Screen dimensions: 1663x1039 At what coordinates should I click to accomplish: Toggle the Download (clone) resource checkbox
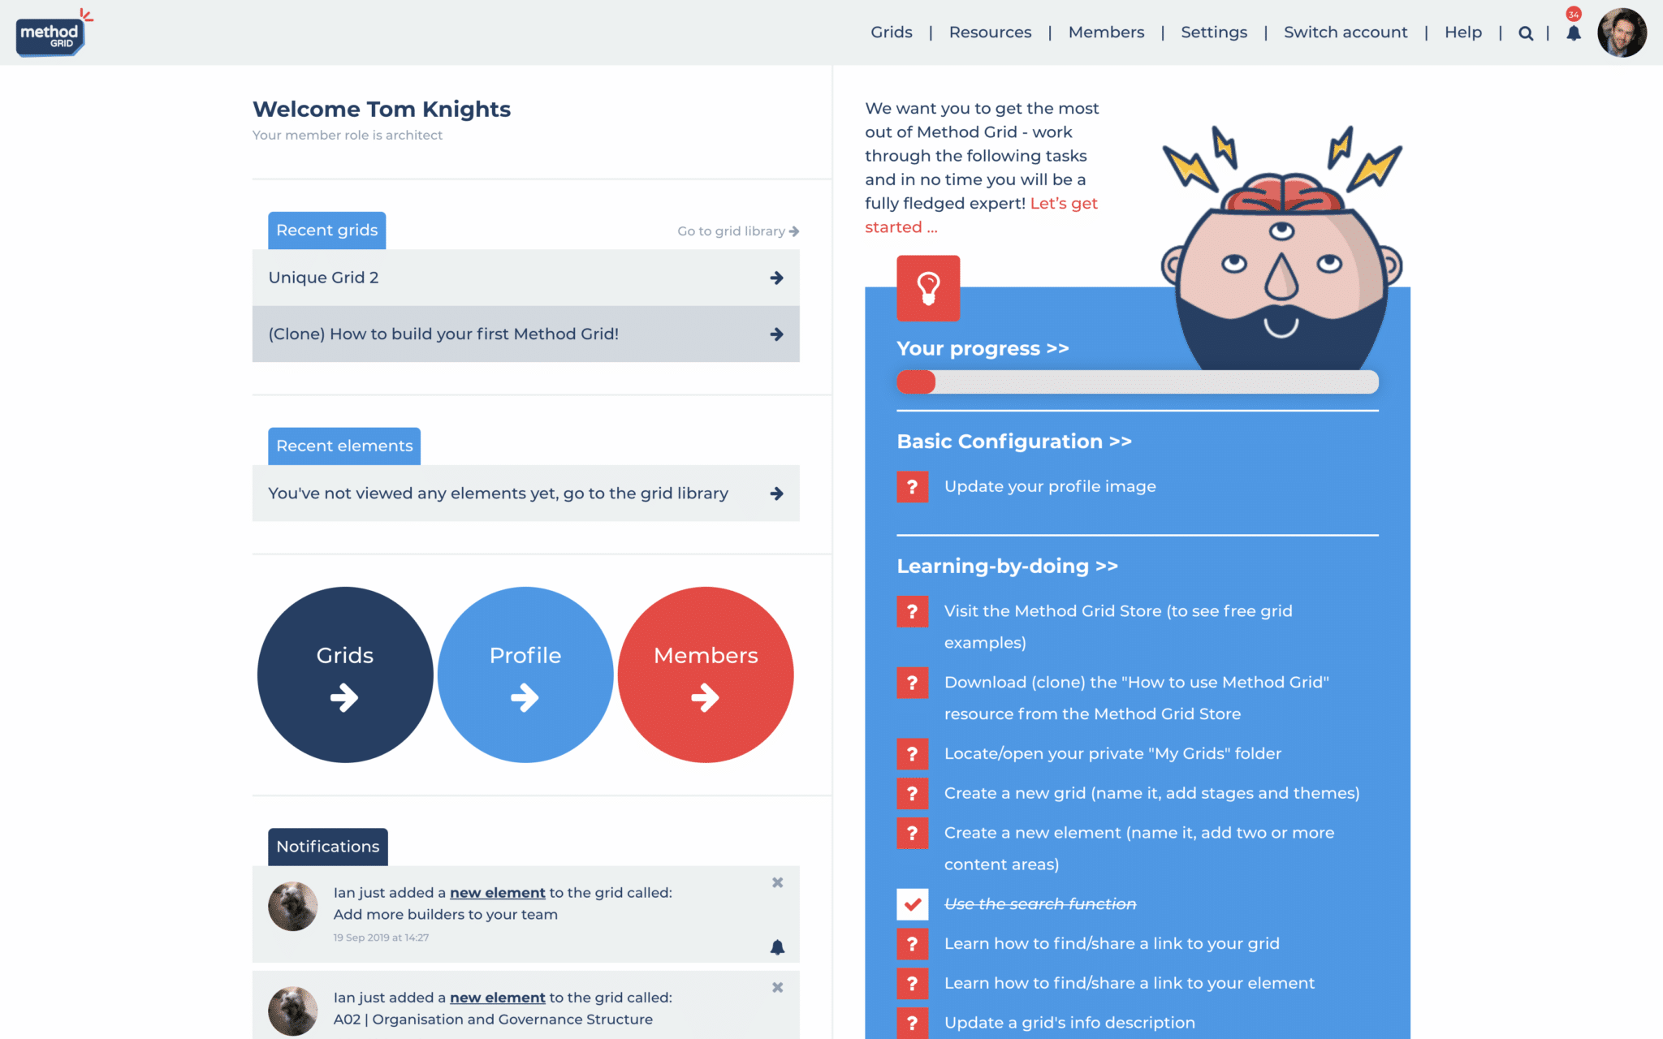[912, 683]
